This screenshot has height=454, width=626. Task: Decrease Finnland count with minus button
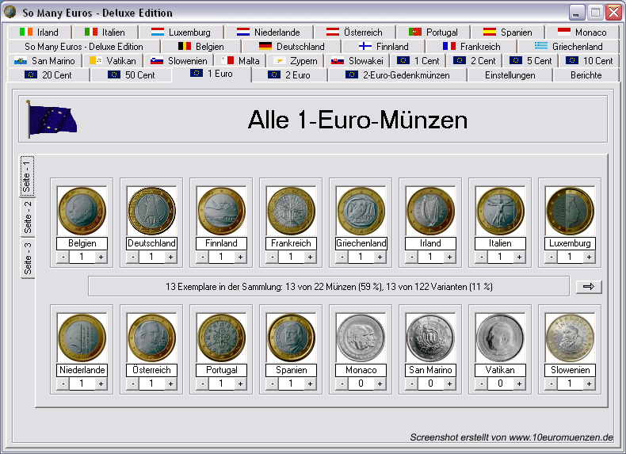(x=202, y=257)
